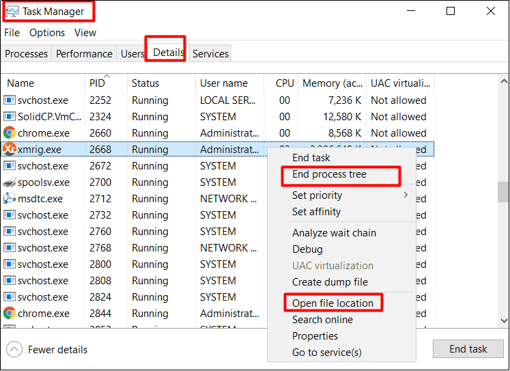Screen dimensions: 510x371
Task: Expand the Set priority submenu
Action: coord(406,195)
